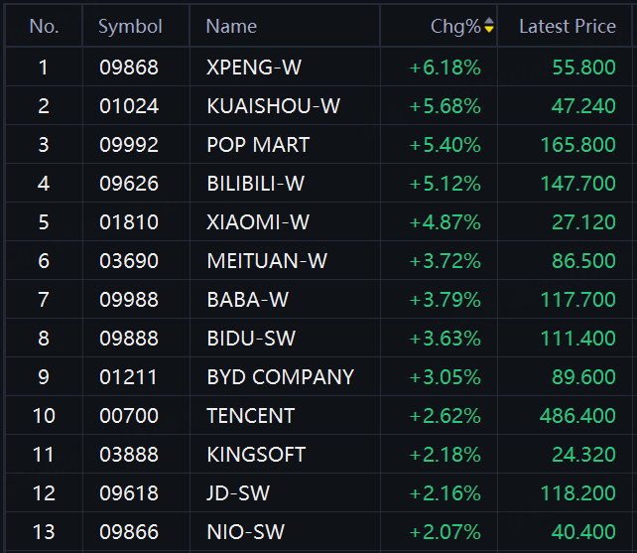637x553 pixels.
Task: Click the Name column header
Action: pyautogui.click(x=231, y=27)
